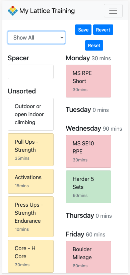Click Press Ups - Strength Endurance card
This screenshot has width=130, height=275.
tap(30, 217)
